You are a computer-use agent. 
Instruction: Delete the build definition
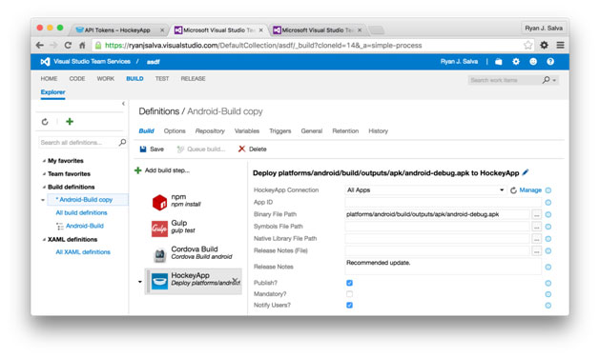click(253, 149)
